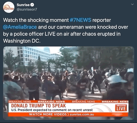
Task: Click the U.S. President subtitle caption
Action: [x=52, y=110]
